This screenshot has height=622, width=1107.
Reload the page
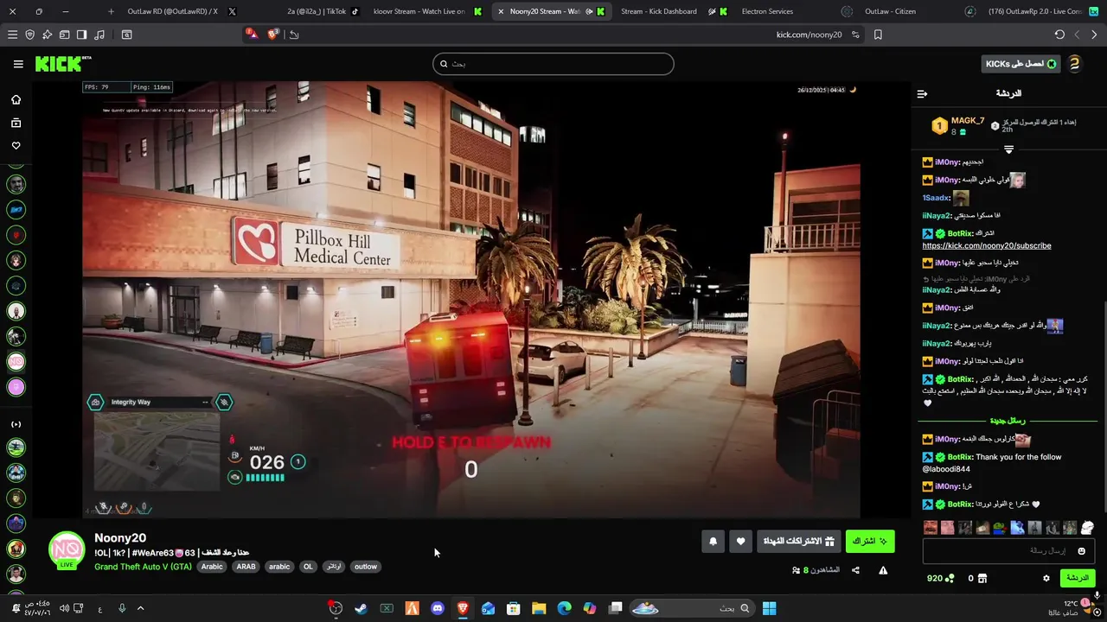(x=1059, y=35)
